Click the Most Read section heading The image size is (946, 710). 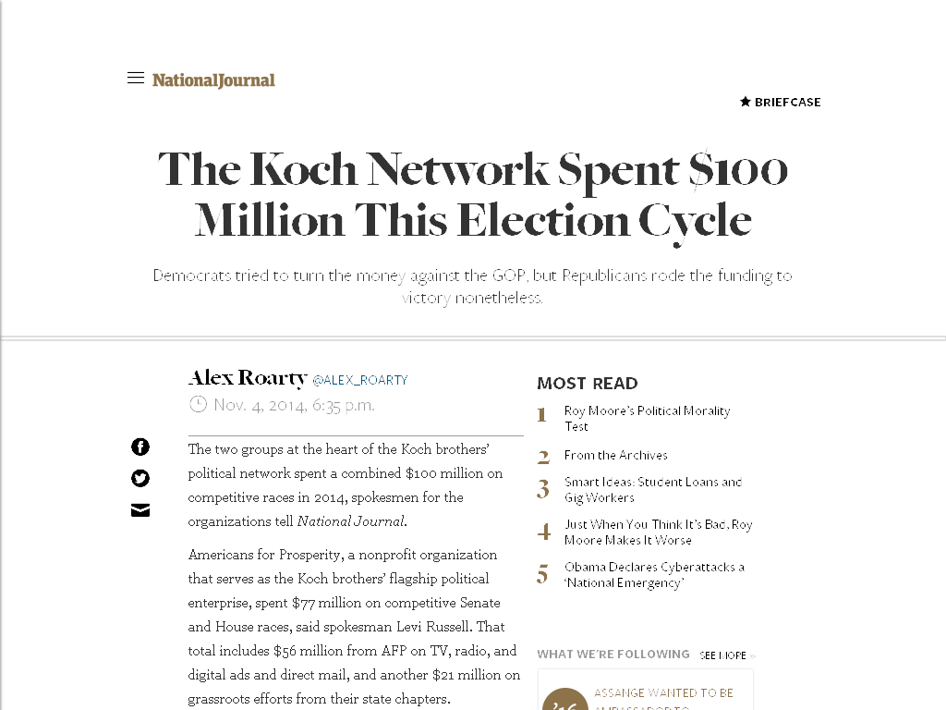[588, 383]
